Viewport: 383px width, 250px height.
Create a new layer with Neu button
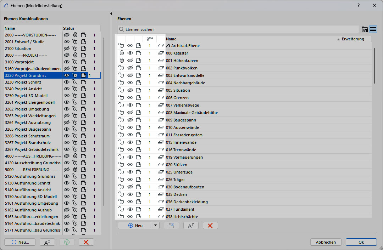135,226
